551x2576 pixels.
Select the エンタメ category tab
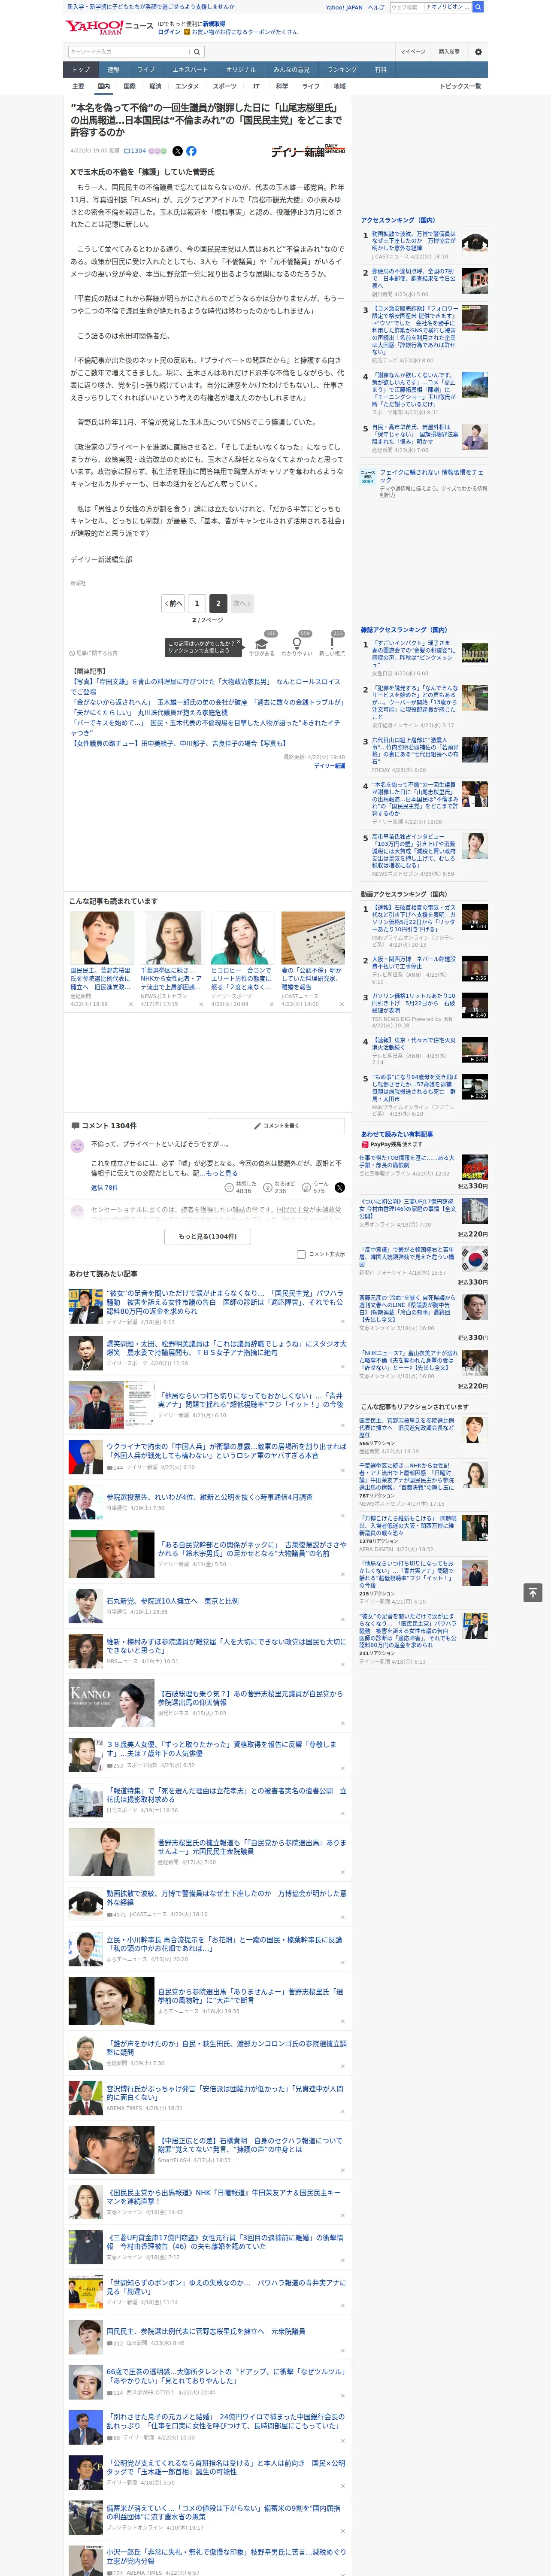point(187,86)
